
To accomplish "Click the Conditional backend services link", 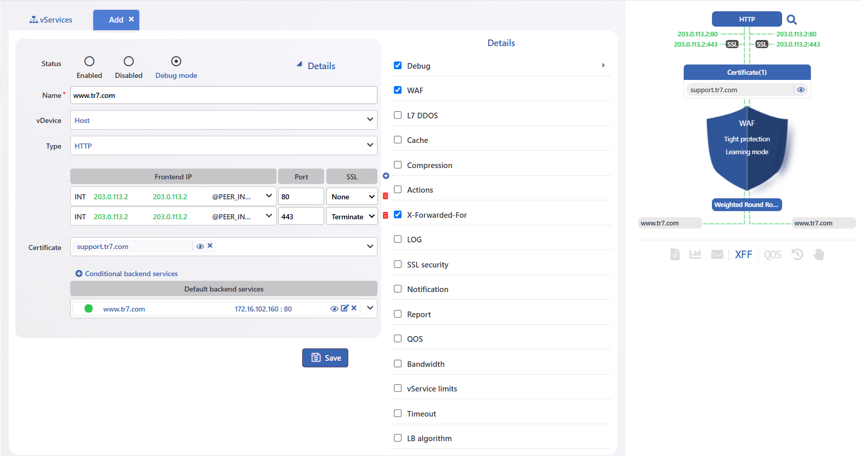I will click(131, 274).
